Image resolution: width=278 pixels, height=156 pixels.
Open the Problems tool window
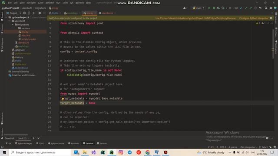73,143
